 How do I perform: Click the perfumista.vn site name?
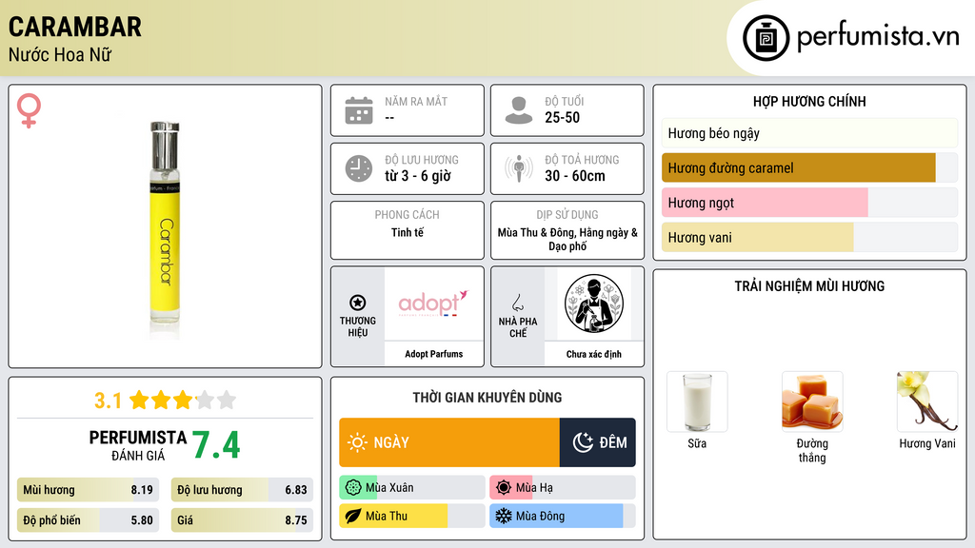point(878,37)
